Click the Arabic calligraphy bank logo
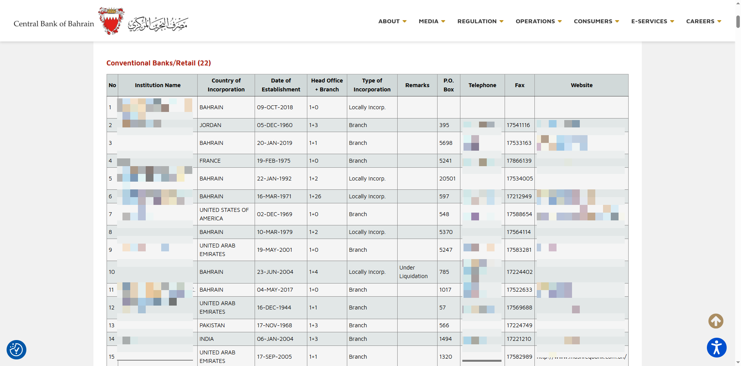The width and height of the screenshot is (741, 366). tap(158, 24)
